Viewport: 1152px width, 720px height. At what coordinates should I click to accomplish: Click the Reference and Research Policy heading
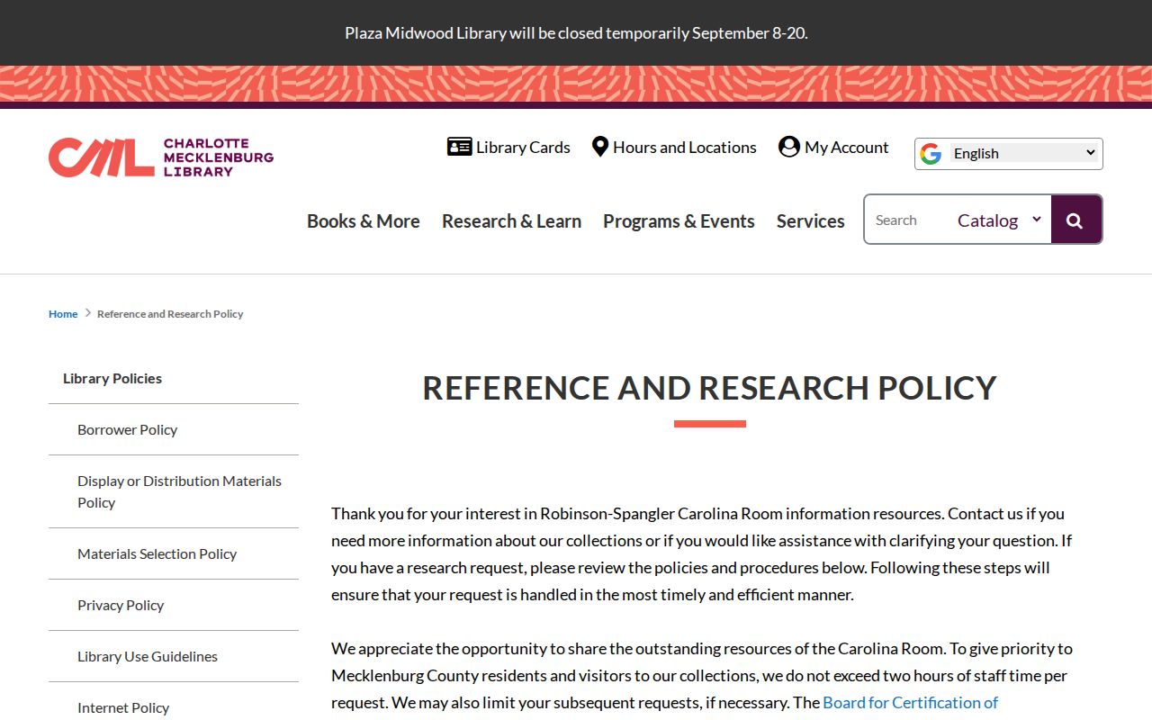[710, 388]
